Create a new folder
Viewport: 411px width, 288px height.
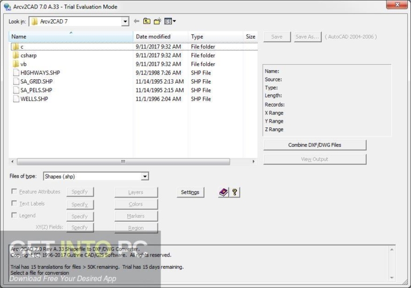click(157, 21)
